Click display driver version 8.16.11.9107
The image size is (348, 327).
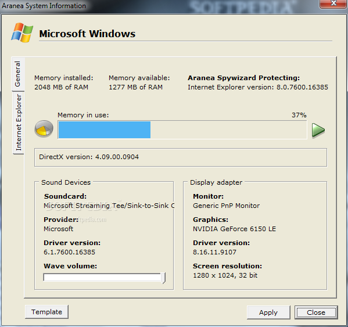[214, 252]
